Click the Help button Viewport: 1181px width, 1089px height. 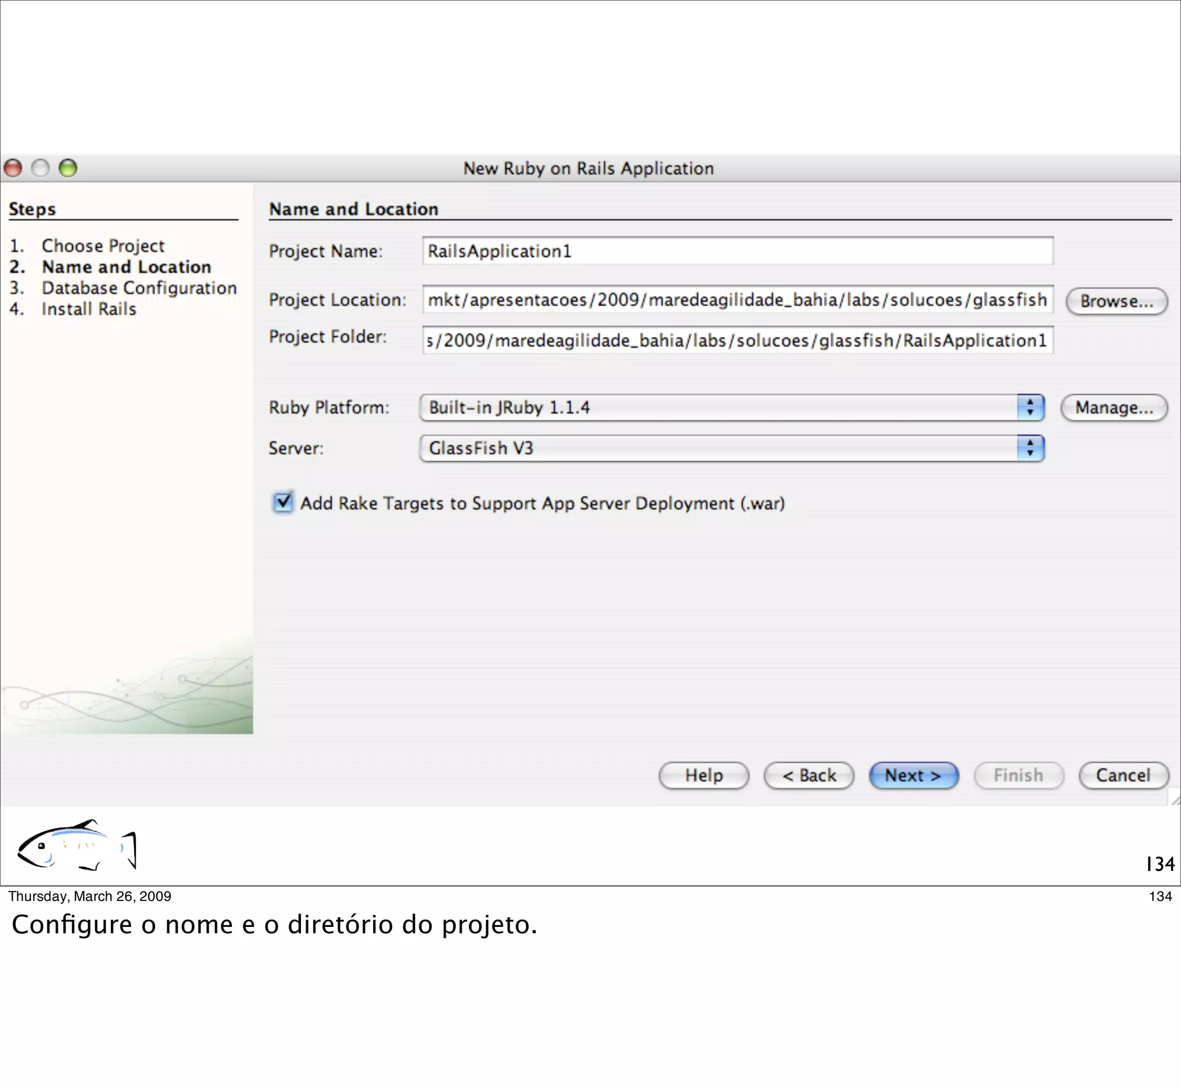[x=704, y=775]
